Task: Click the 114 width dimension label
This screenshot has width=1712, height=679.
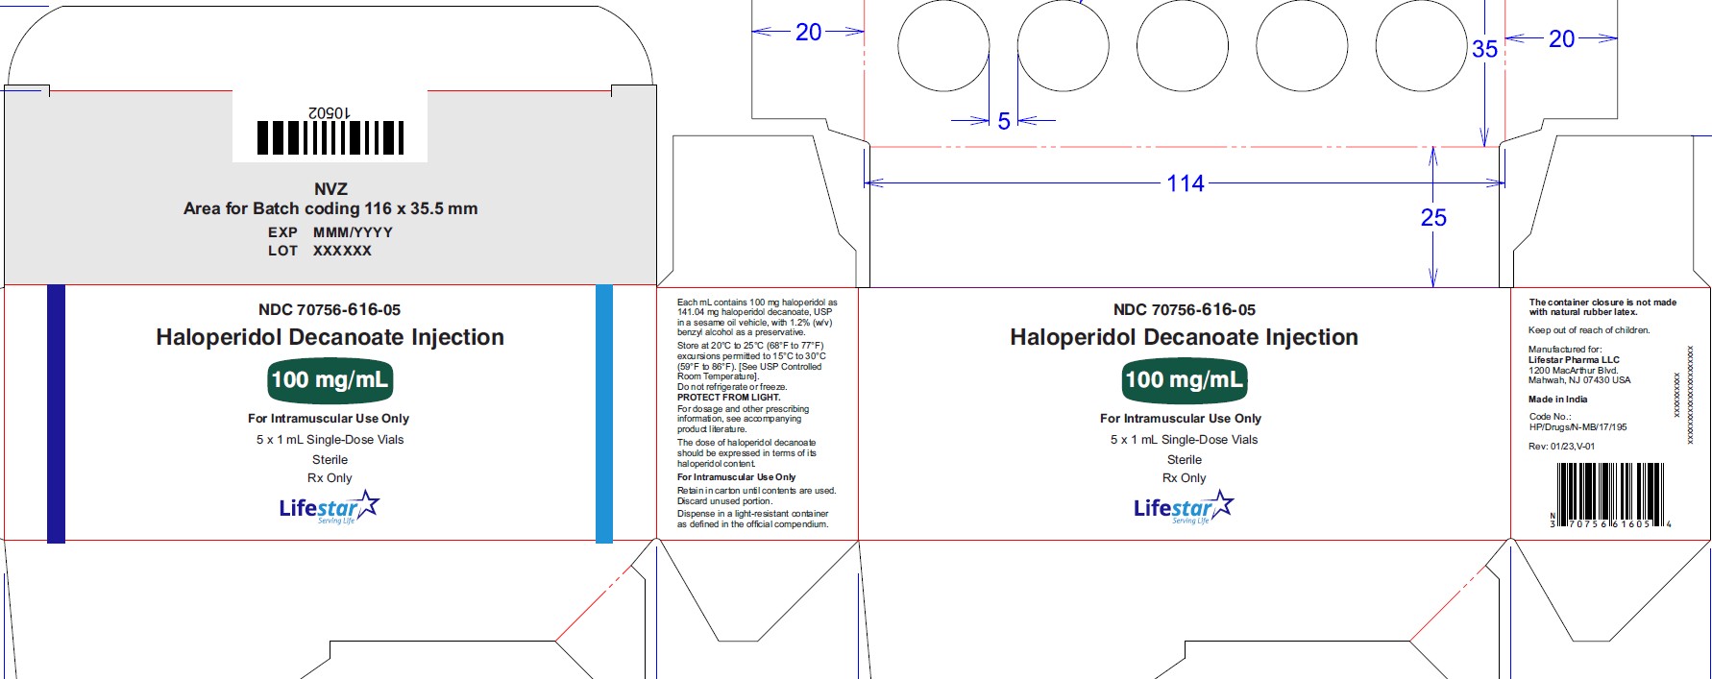Action: coord(1185,183)
